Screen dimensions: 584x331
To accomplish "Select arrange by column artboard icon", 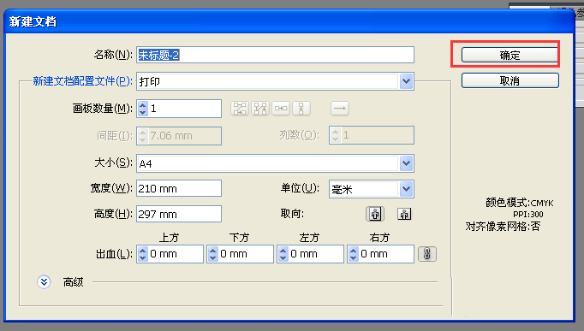I will coord(301,109).
